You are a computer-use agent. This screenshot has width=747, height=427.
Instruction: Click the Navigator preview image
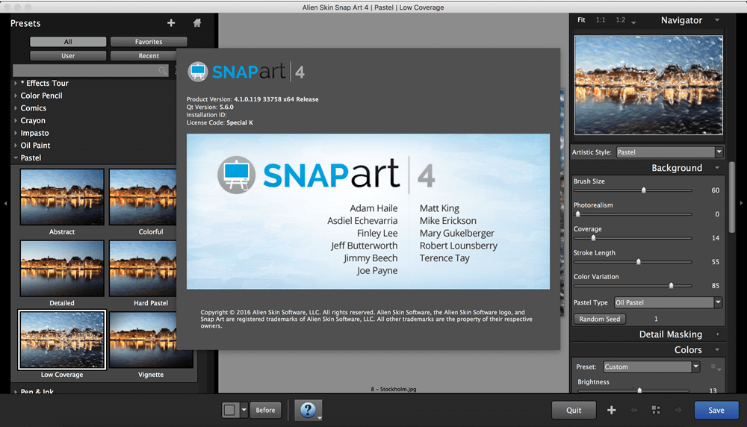coord(648,85)
